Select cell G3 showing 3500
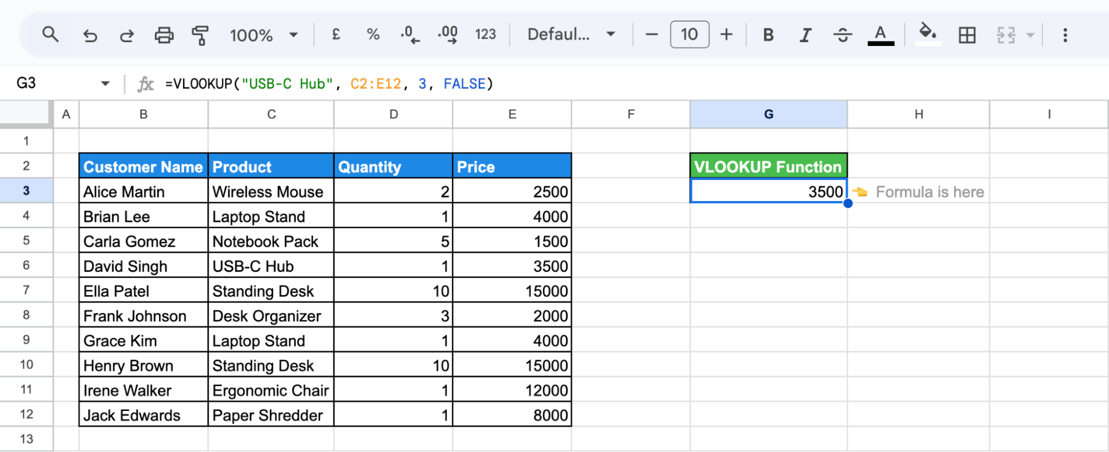The width and height of the screenshot is (1109, 452). click(768, 191)
